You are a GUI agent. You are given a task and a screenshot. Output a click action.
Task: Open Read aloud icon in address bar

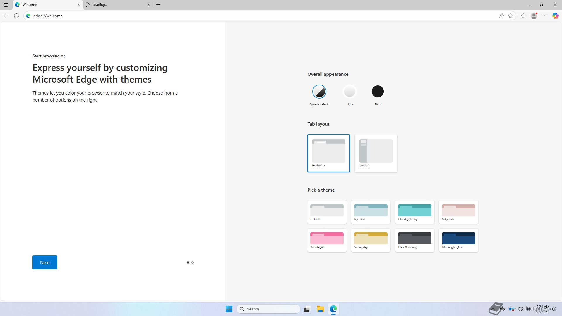point(501,16)
